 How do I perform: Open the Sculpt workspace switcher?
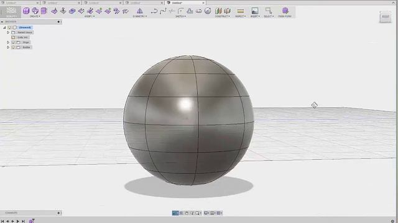click(x=11, y=12)
